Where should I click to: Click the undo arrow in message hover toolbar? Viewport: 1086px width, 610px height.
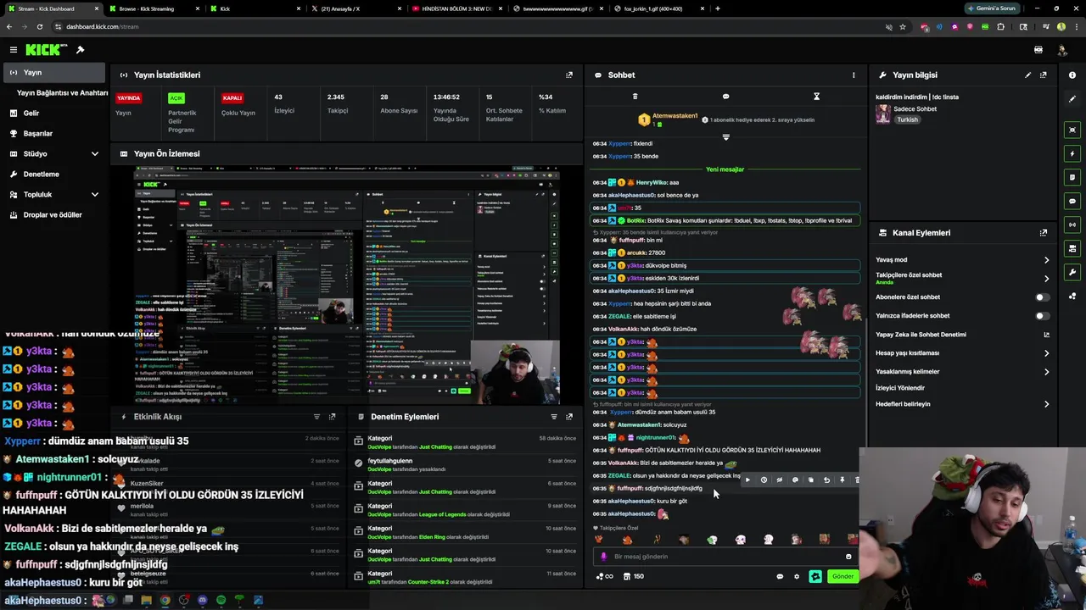click(826, 480)
